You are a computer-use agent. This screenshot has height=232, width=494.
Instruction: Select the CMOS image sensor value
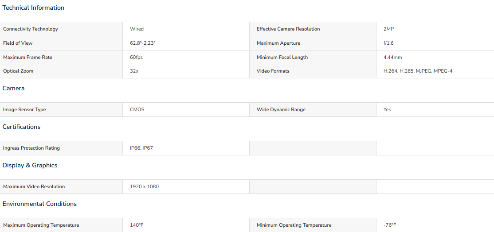[x=137, y=110]
